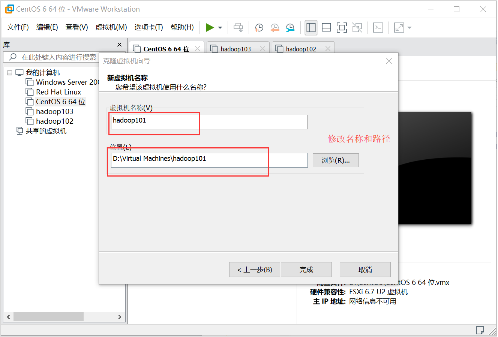Select 共享的虚拟机 in library tree
The width and height of the screenshot is (498, 337).
pyautogui.click(x=42, y=131)
